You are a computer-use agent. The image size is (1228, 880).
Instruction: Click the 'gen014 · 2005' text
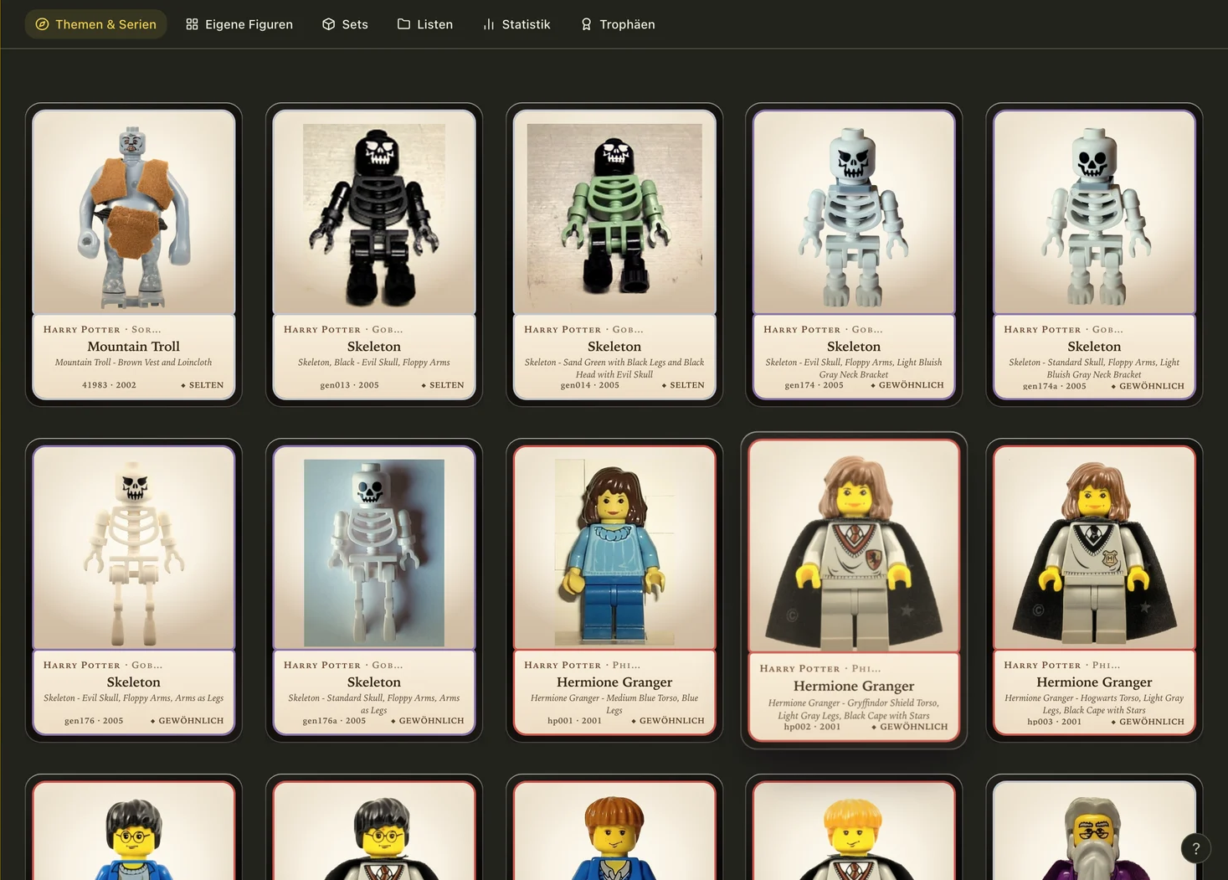tap(590, 385)
